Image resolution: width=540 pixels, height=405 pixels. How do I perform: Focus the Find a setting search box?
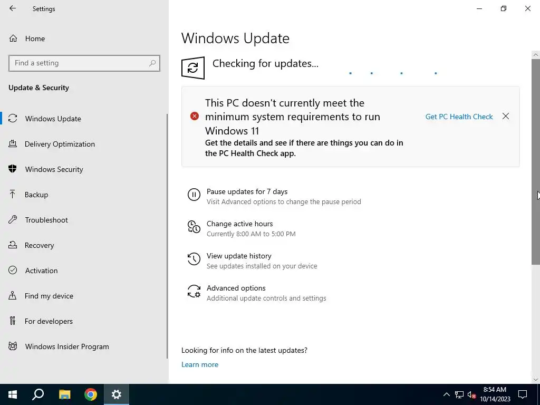84,63
